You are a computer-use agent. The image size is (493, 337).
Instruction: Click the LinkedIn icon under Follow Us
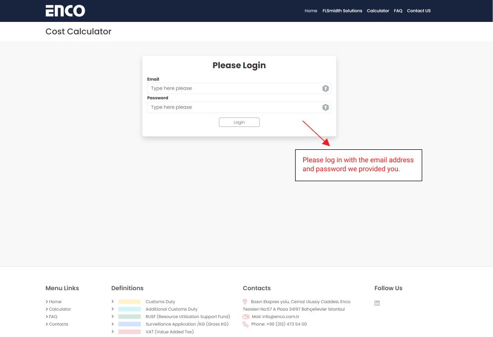tap(377, 303)
